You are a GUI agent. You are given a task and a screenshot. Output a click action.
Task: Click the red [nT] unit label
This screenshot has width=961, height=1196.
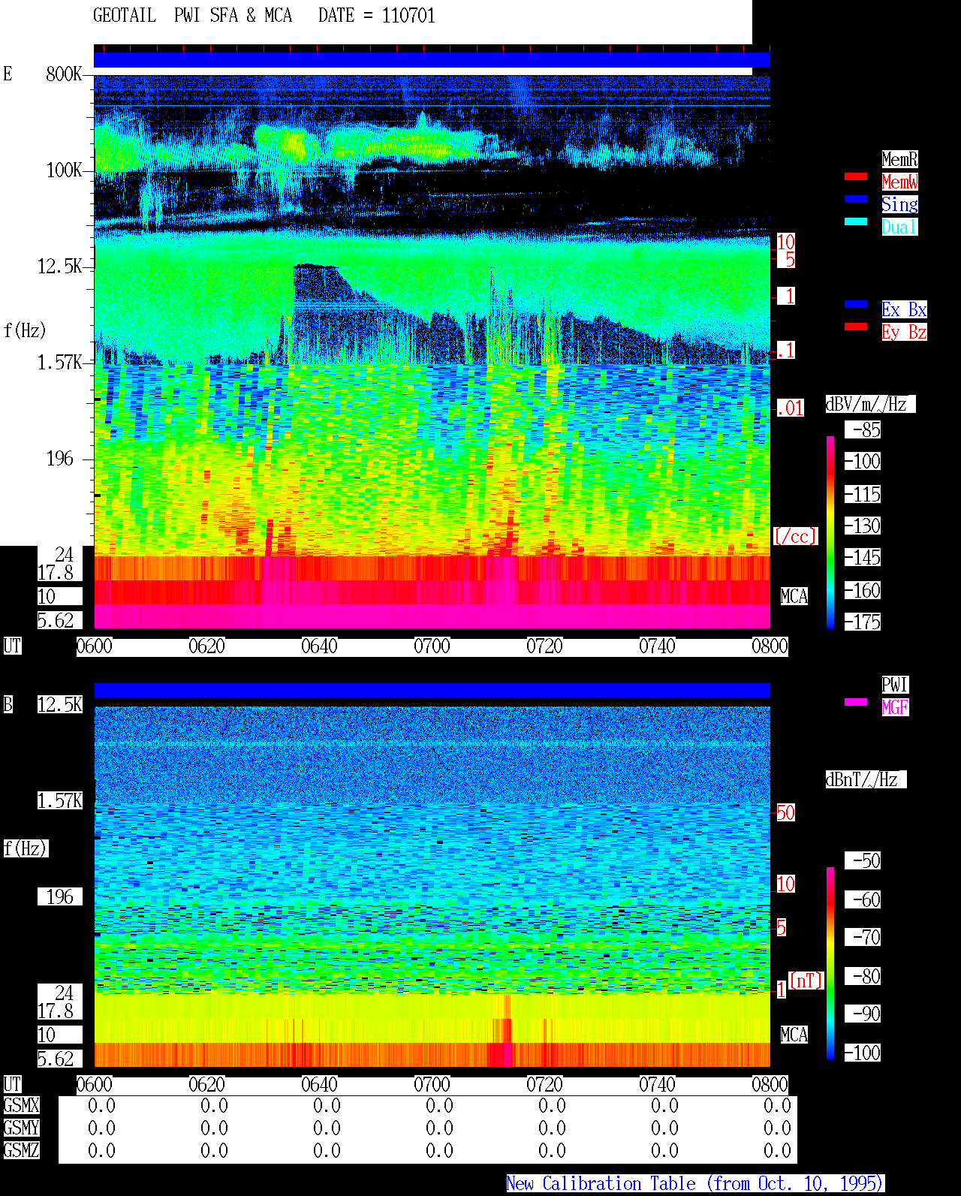[806, 981]
